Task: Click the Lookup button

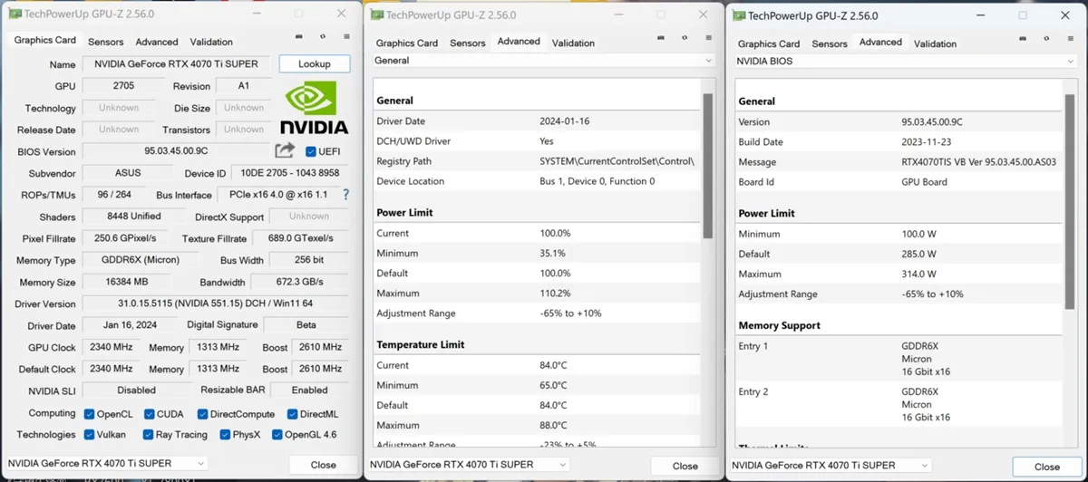Action: coord(315,64)
